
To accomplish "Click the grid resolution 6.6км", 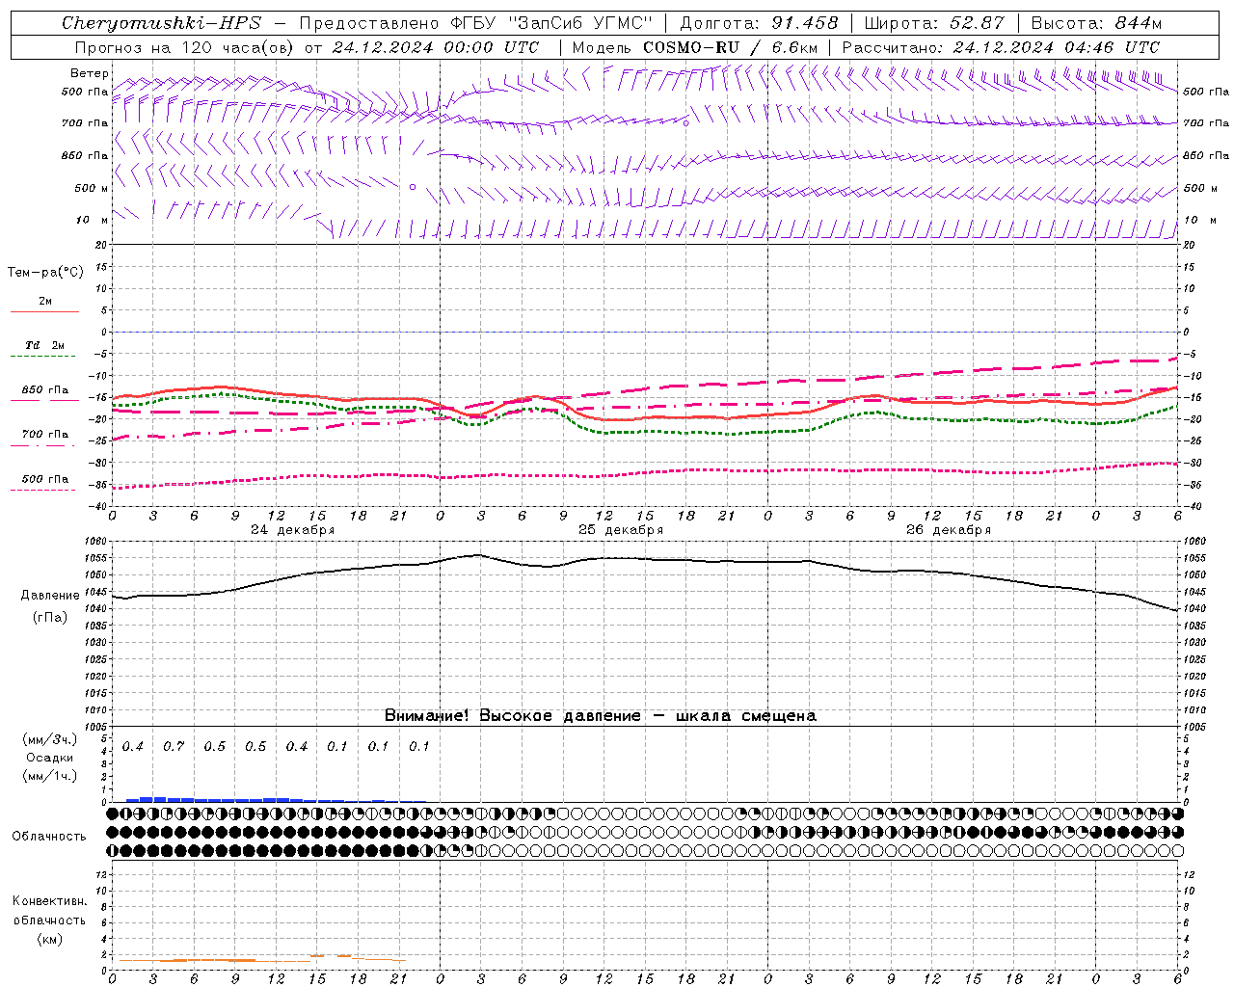I will [x=795, y=47].
